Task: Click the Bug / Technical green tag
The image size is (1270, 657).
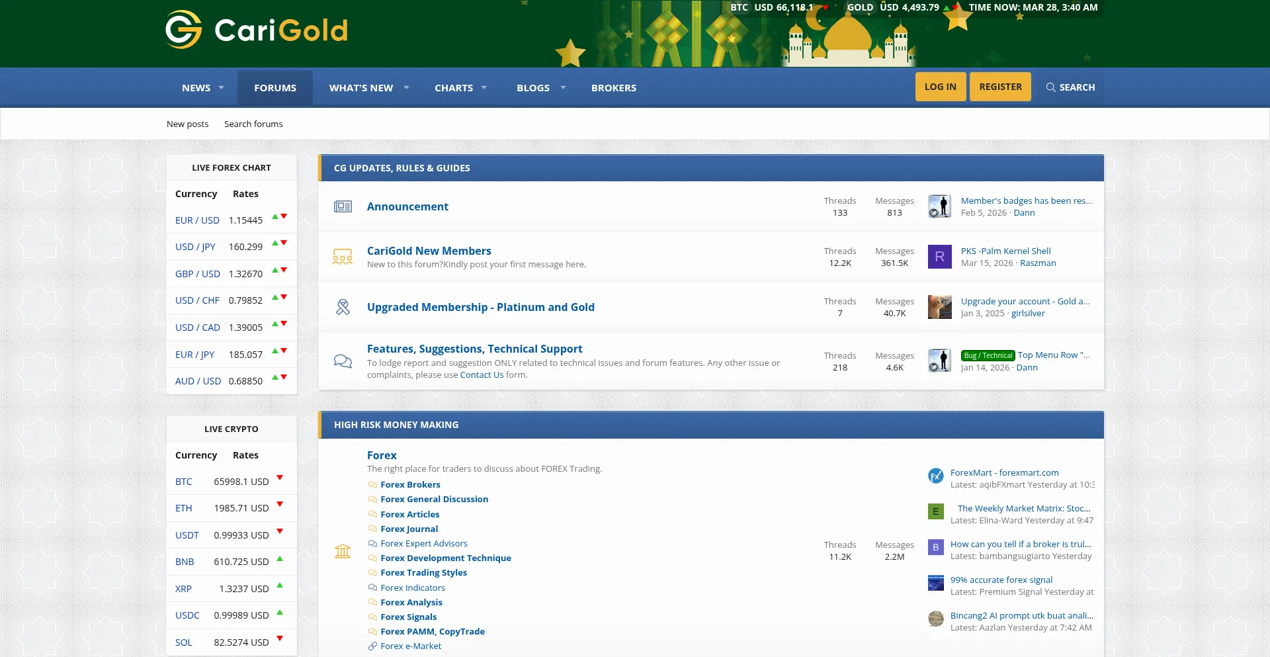Action: [988, 356]
